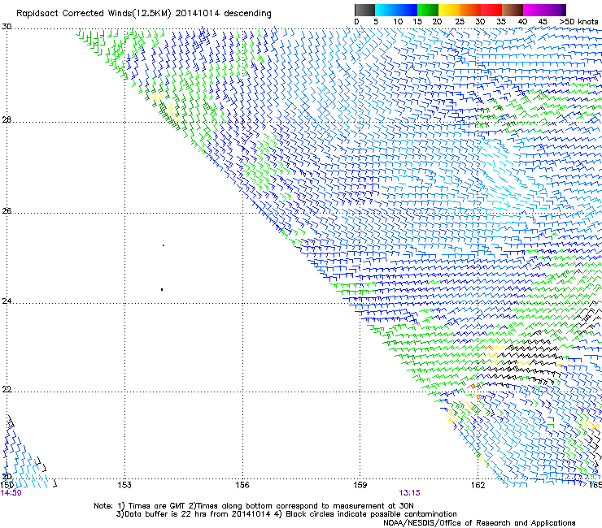
Task: Choose the magenta-purple 40-50 knots legend segment
Action: coord(544,10)
